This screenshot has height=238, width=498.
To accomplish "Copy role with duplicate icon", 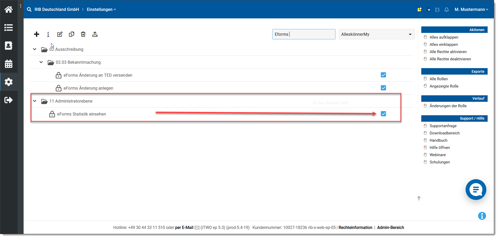I will 72,34.
